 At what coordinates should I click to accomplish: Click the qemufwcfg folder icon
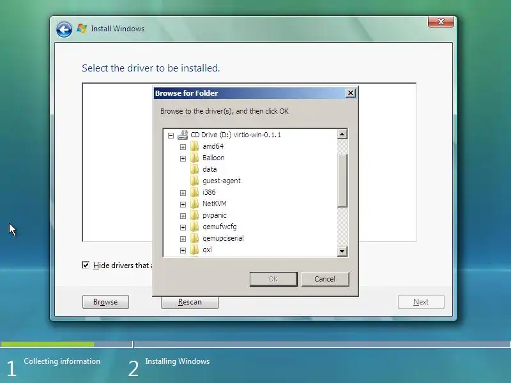pyautogui.click(x=195, y=227)
